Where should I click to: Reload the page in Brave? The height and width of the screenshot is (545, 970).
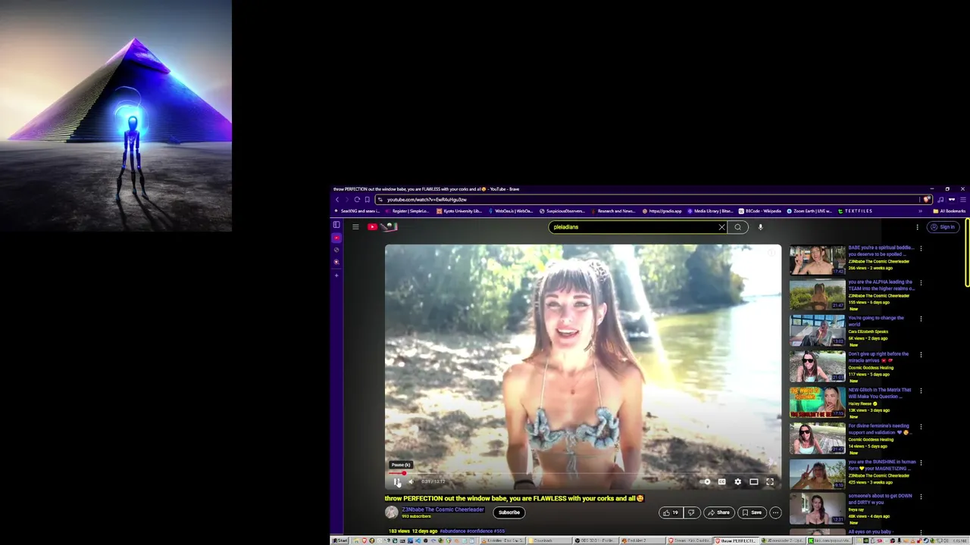[x=357, y=200]
